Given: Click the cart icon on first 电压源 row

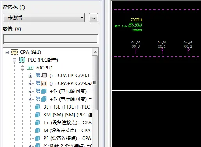Looking at the screenshot, I should [x=38, y=91].
